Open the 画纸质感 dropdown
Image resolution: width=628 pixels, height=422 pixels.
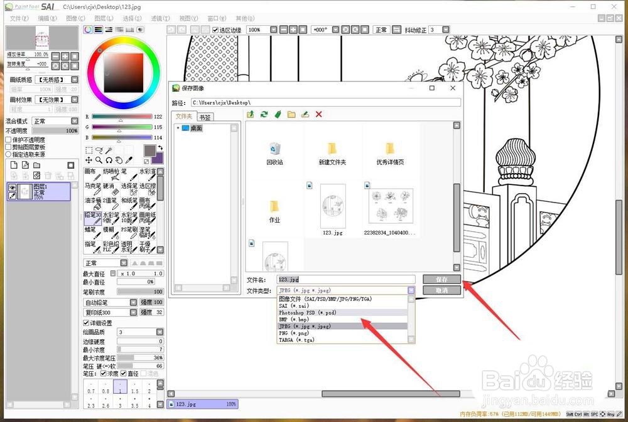(75, 80)
